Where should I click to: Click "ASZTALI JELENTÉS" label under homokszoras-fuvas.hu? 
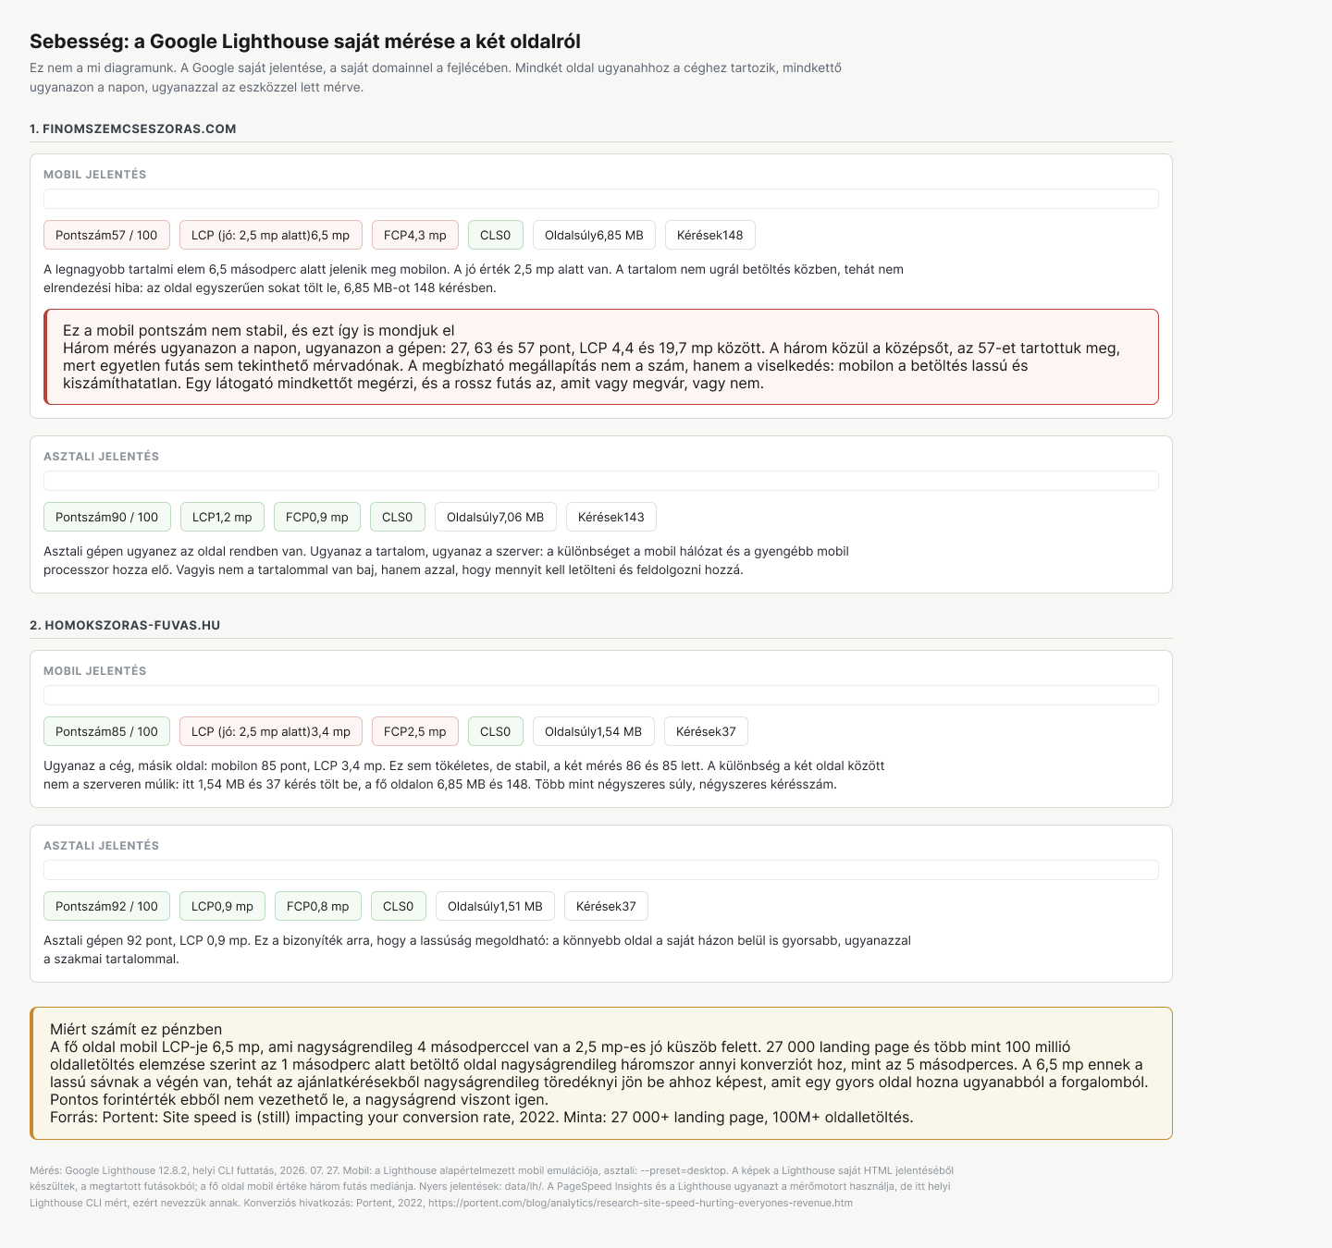102,846
